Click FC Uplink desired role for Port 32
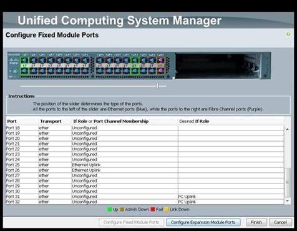The height and width of the screenshot is (231, 297). (231, 202)
